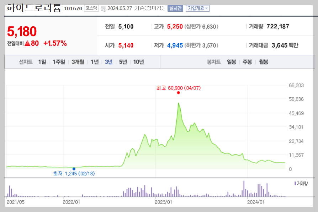Click the blue 최저 1,245 marker dot
Screen dimensions: 318x212
point(74,169)
